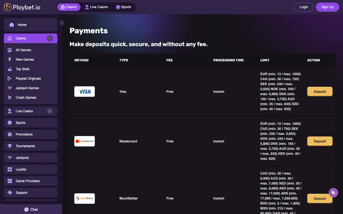This screenshot has width=343, height=214.
Task: Click the Sports tab ball icon
Action: tap(118, 7)
